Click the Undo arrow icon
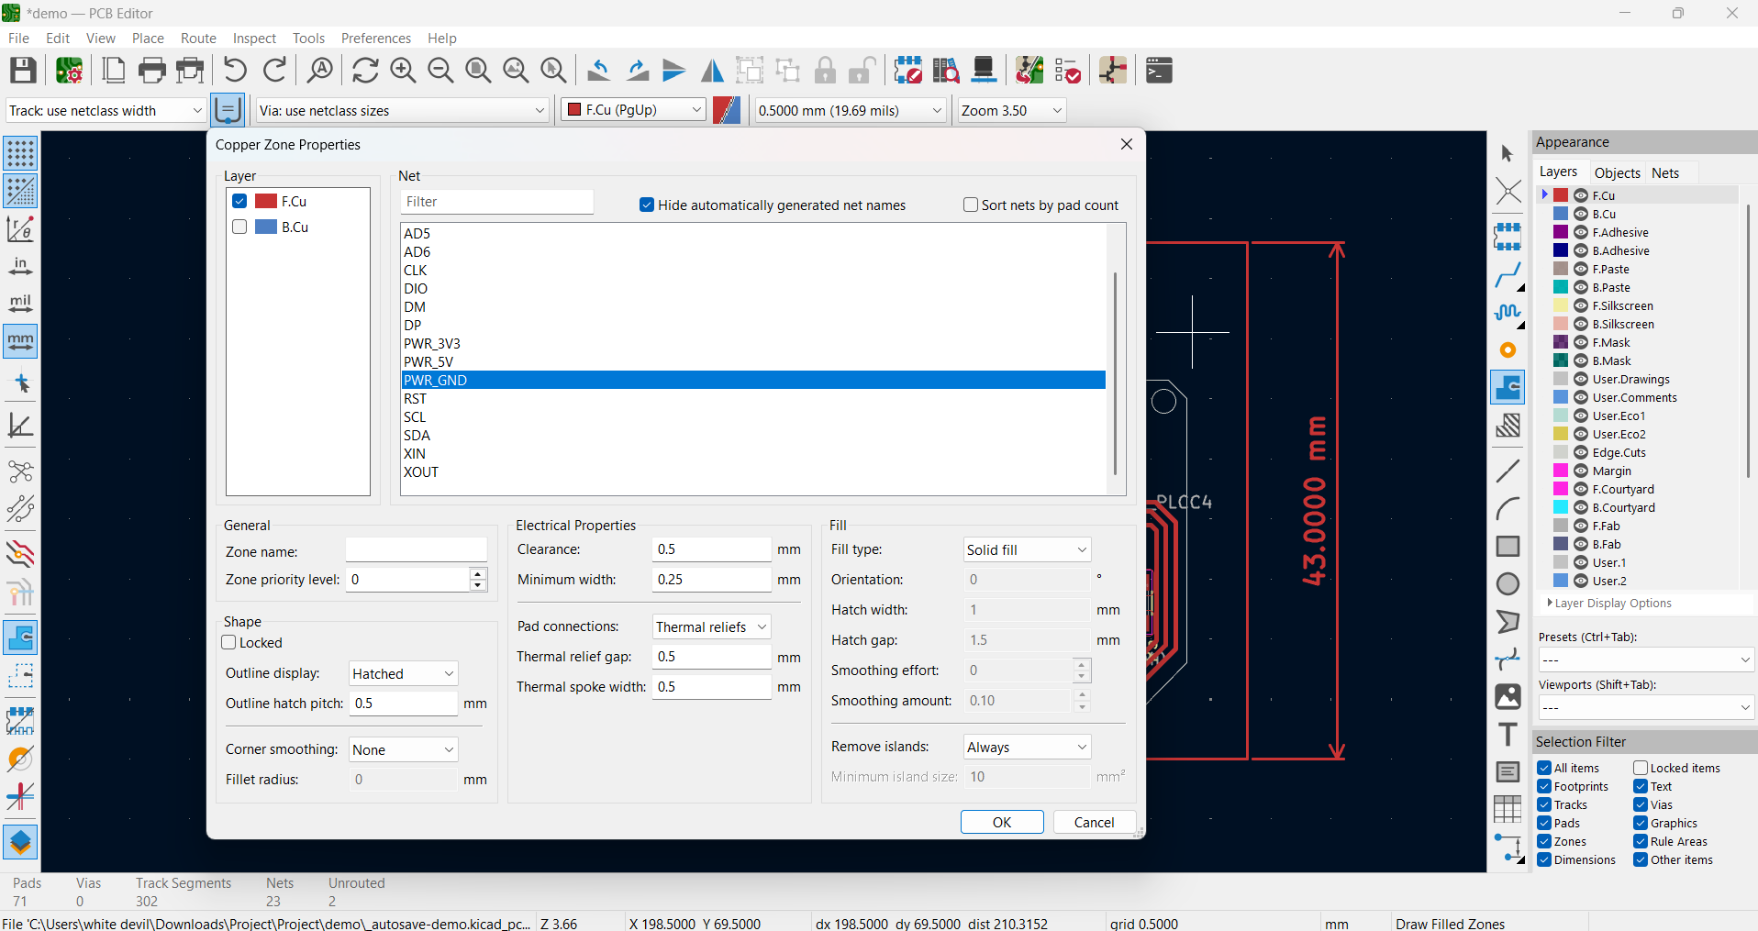The height and width of the screenshot is (931, 1758). point(236,71)
